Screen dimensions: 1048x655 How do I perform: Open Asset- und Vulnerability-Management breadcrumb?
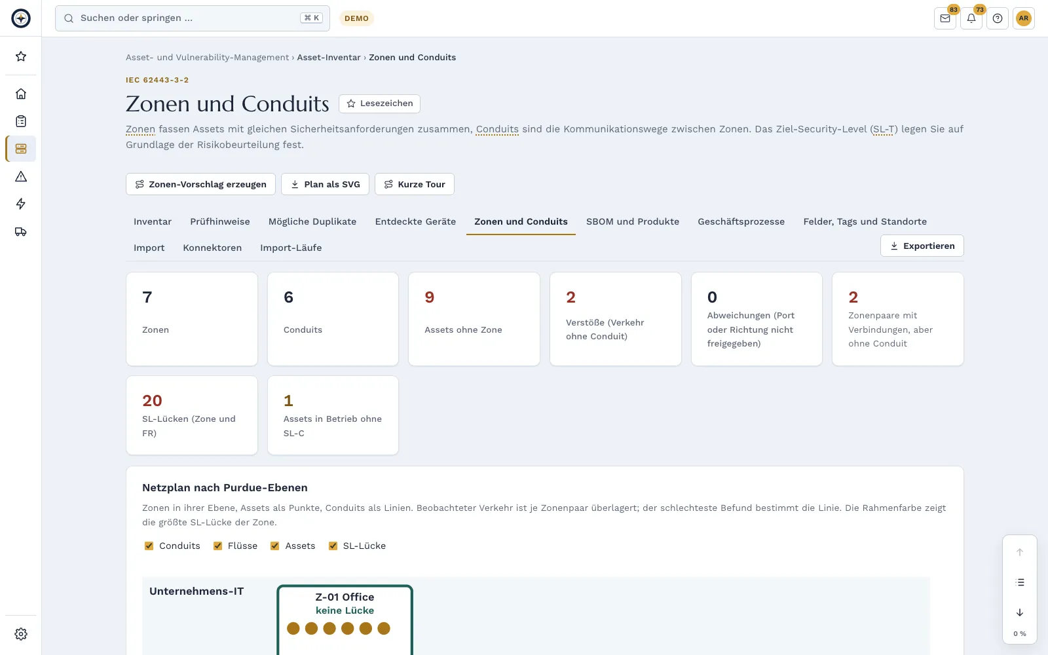point(207,58)
